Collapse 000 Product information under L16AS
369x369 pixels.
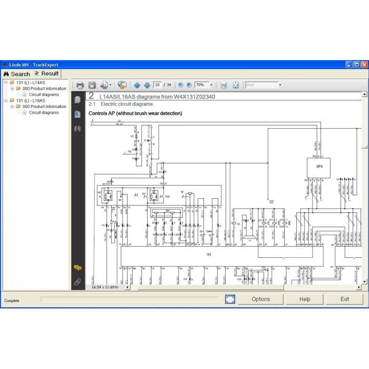pos(12,106)
